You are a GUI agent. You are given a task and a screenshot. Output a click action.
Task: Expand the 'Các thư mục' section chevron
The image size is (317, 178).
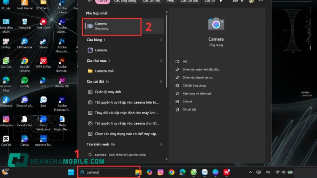pos(161,61)
